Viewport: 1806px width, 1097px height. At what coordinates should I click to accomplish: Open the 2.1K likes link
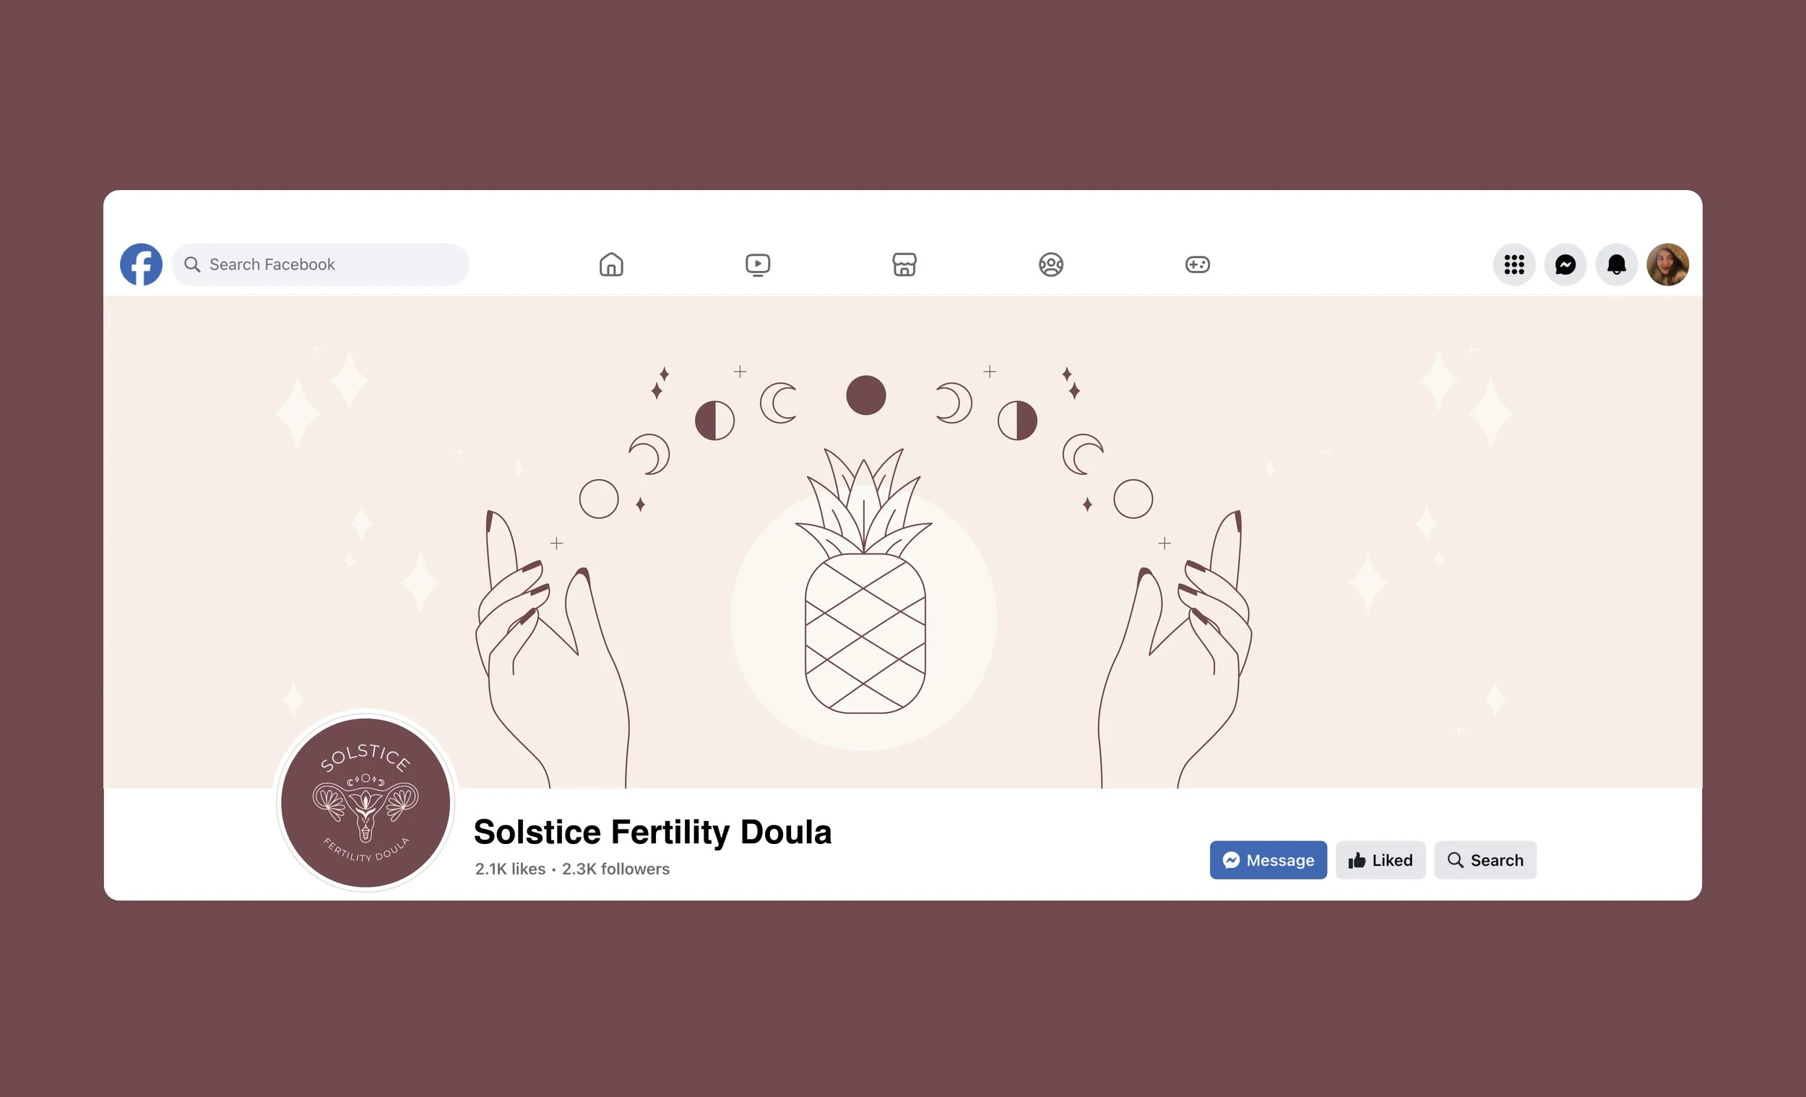click(x=510, y=869)
